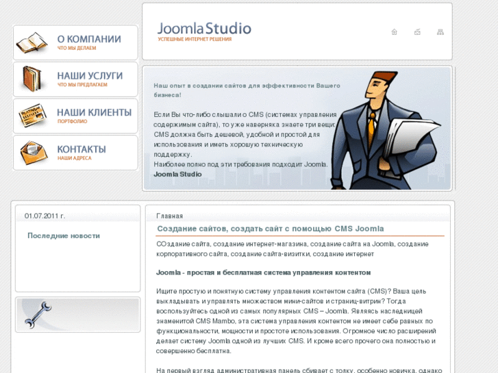The height and width of the screenshot is (373, 498).
Task: Go to the НАШИ КЛИЕНТЫ menu item
Action: click(94, 112)
